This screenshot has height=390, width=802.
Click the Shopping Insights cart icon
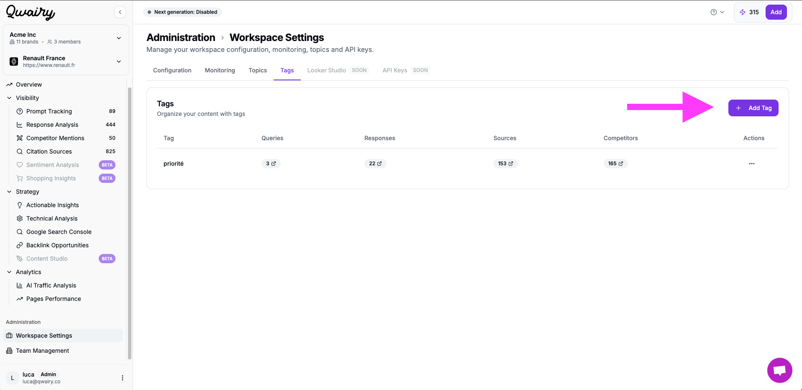point(20,178)
